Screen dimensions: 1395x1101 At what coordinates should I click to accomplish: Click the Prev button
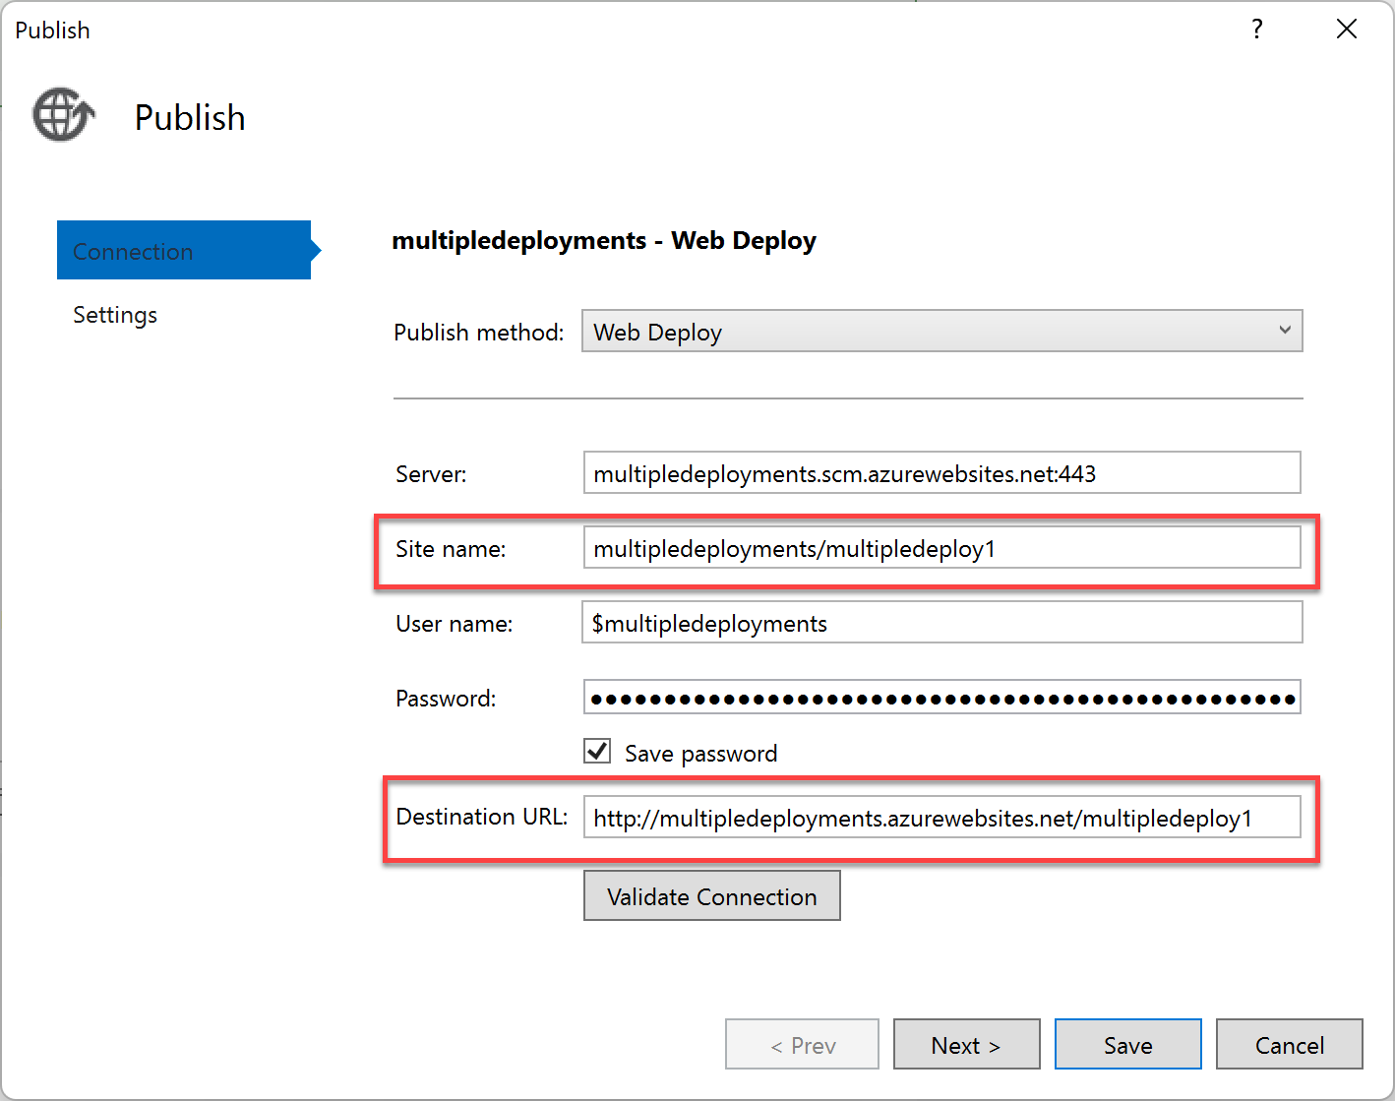coord(802,1045)
